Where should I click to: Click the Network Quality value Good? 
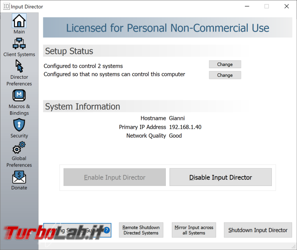(175, 136)
